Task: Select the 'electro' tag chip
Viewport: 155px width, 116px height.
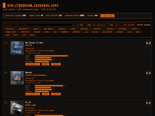Action: 135,29
